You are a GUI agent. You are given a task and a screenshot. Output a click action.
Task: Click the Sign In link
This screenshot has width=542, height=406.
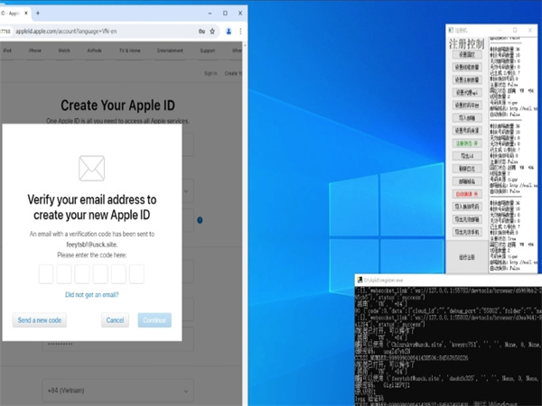(210, 73)
